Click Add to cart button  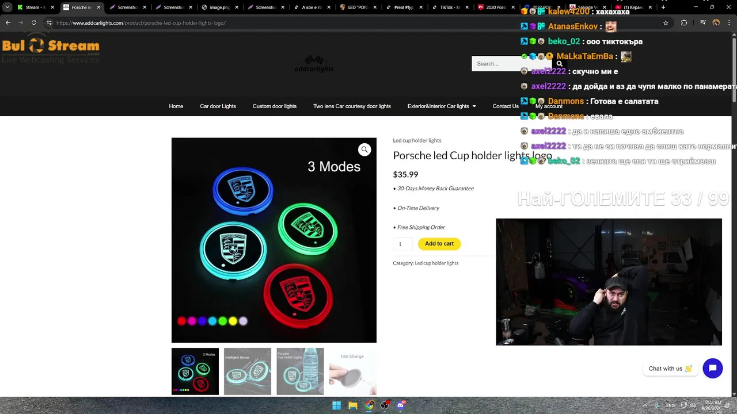[x=439, y=244]
